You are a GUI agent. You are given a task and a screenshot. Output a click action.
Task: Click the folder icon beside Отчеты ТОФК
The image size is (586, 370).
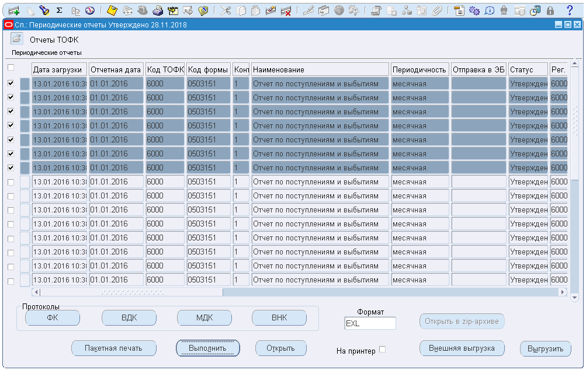pos(16,39)
